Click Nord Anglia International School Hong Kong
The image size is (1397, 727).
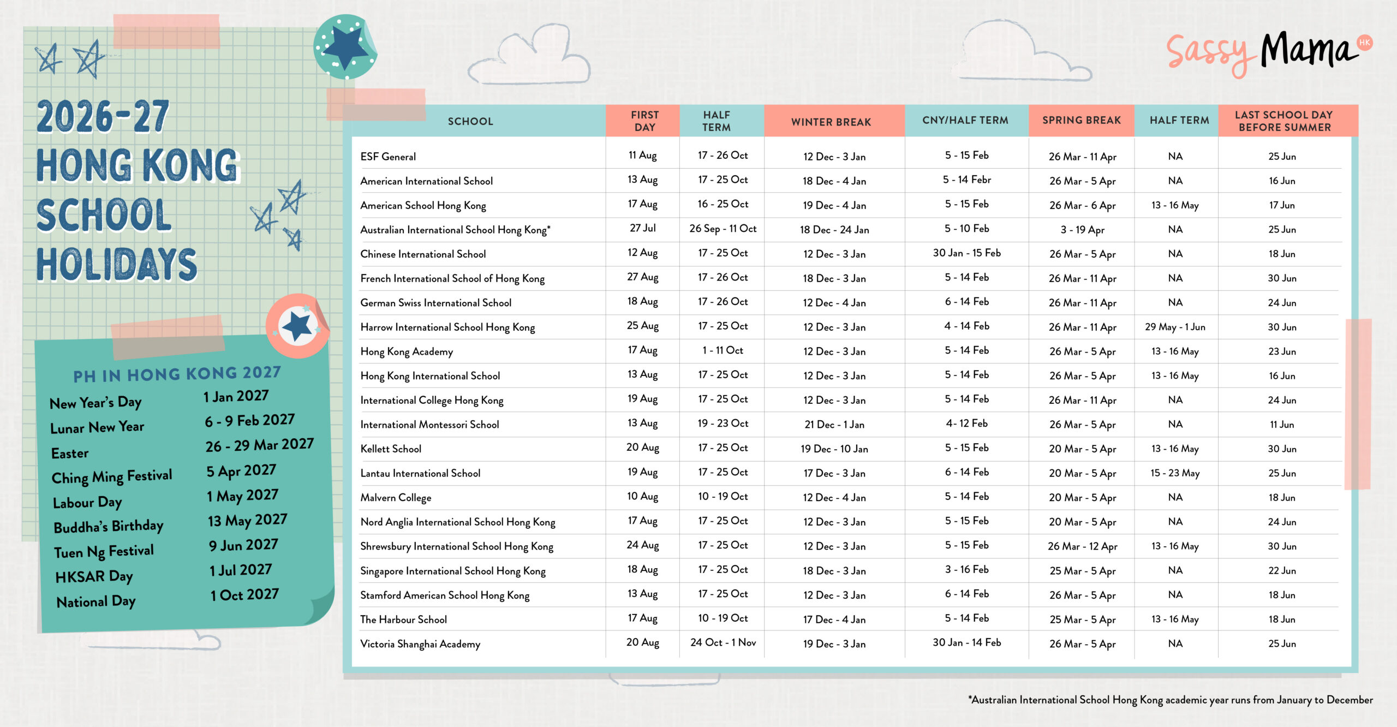[x=458, y=522]
